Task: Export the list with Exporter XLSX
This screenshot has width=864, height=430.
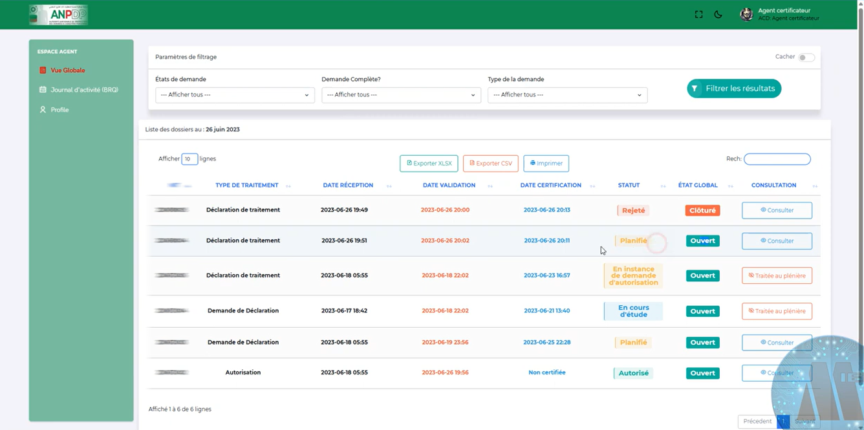Action: [x=429, y=164]
